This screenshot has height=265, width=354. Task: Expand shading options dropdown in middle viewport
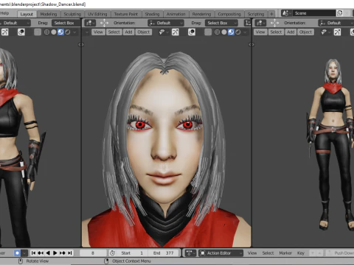click(245, 32)
